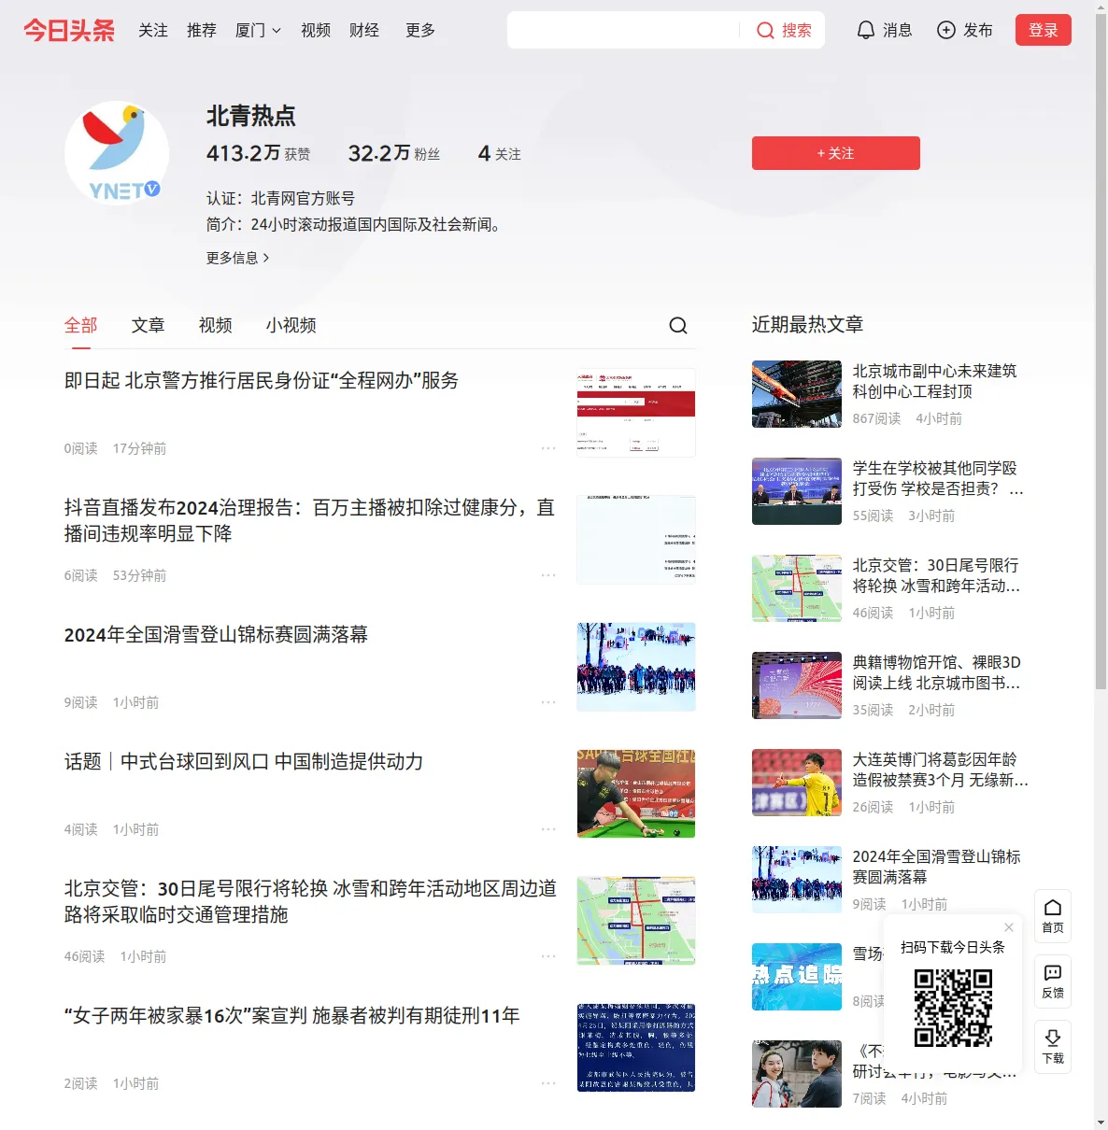
Task: Click hot-list thumbnail for 北京城市副中心 article
Action: 797,394
